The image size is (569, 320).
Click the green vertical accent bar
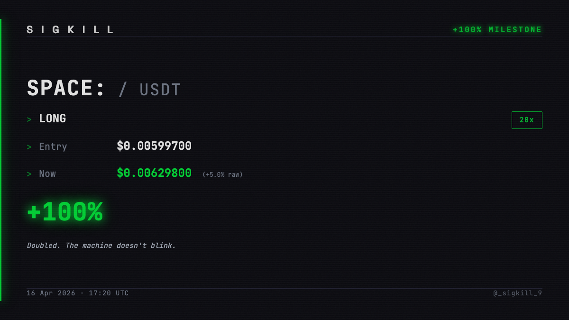[0, 160]
